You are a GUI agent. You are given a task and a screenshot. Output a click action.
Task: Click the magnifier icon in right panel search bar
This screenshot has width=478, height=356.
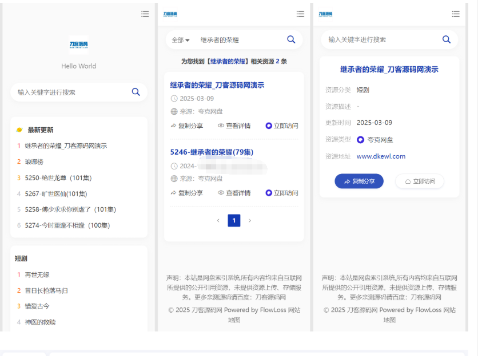447,39
